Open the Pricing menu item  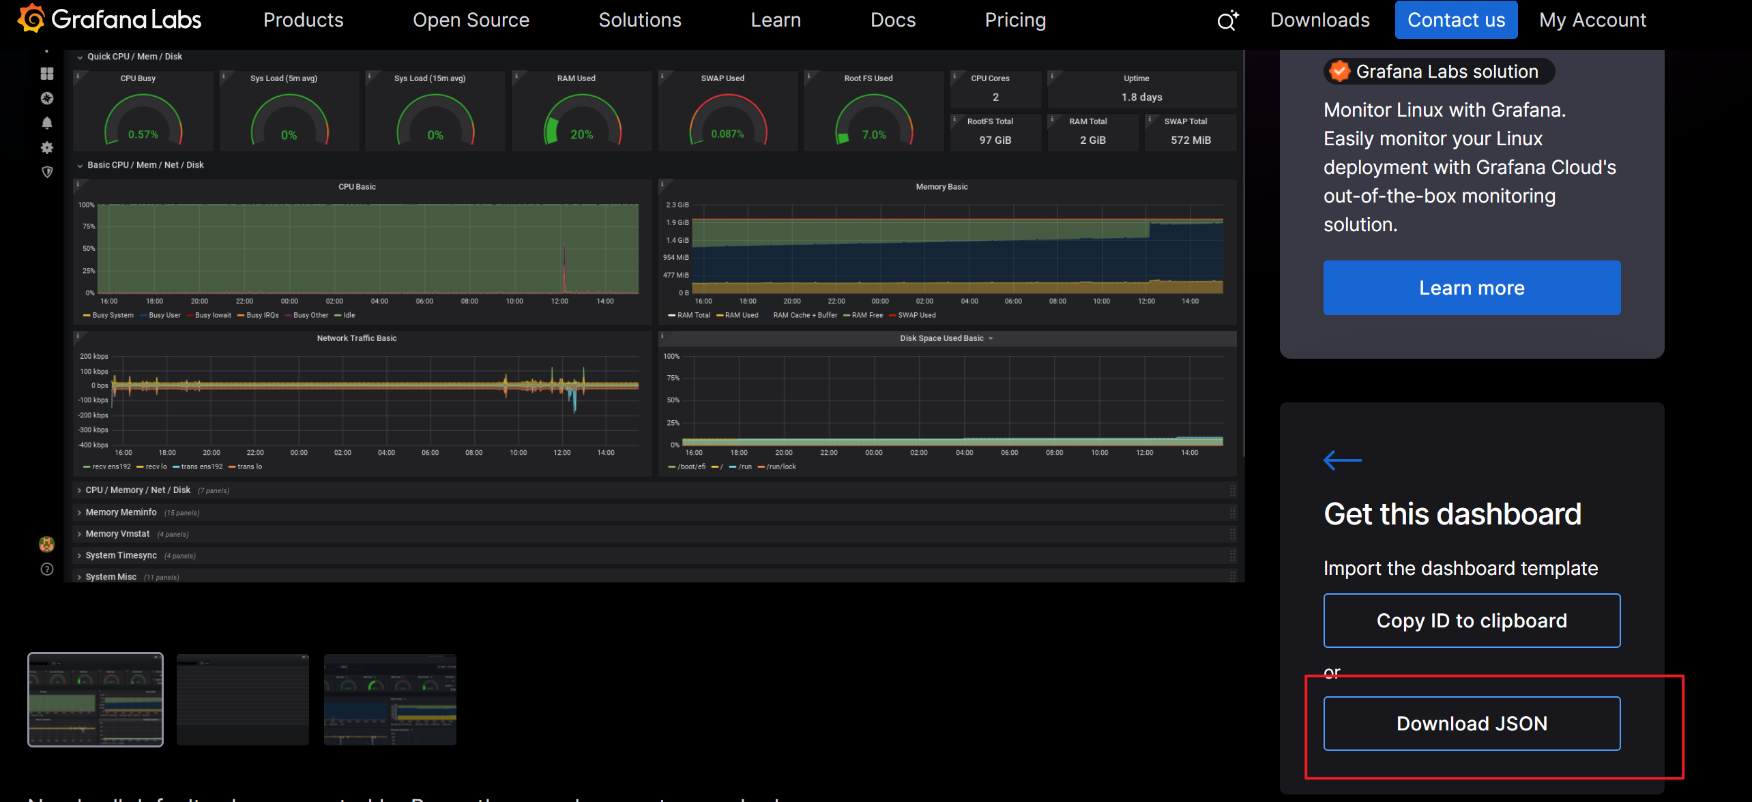pyautogui.click(x=1015, y=20)
